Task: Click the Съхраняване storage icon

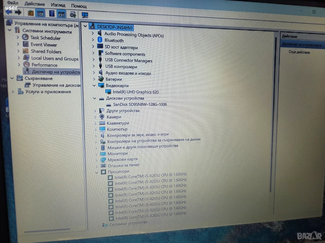Action: (x=20, y=78)
